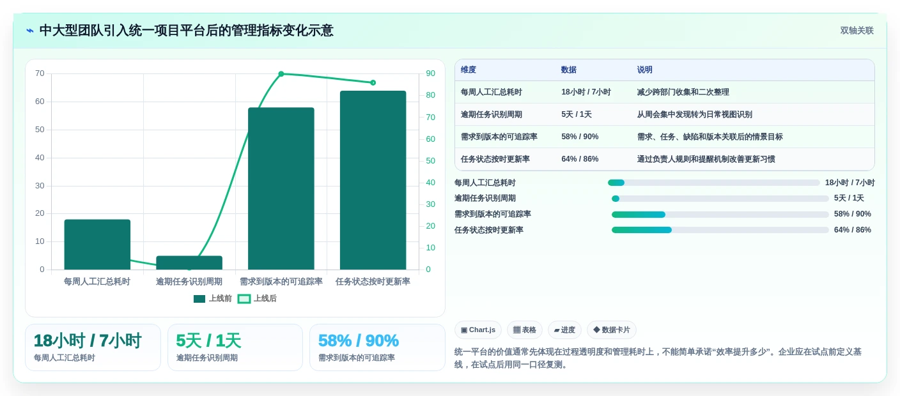
Task: Click the line point above 需求到版本的可追踪率
Action: [x=281, y=74]
